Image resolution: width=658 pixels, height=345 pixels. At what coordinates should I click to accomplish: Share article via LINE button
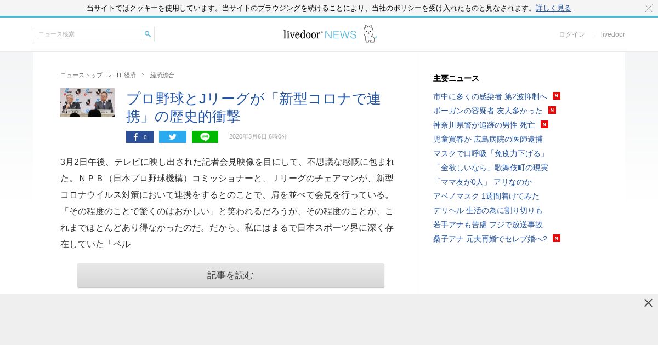tap(205, 137)
